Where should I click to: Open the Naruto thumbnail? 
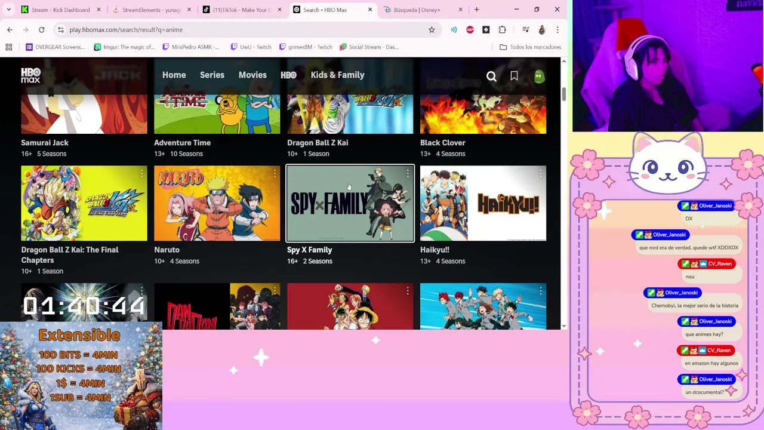click(x=217, y=204)
